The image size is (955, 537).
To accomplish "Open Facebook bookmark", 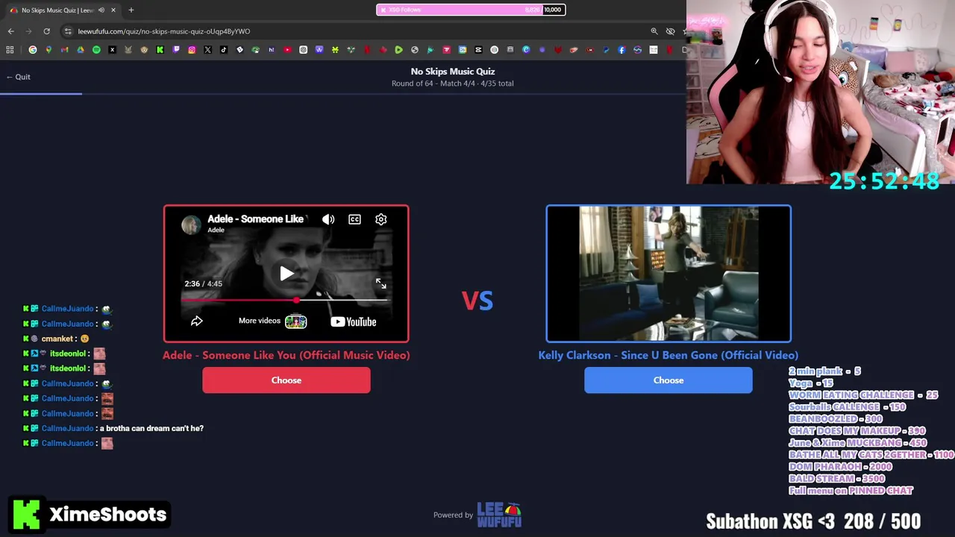I will coord(621,50).
